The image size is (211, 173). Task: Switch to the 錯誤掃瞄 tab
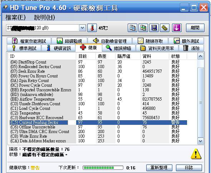[119, 48]
